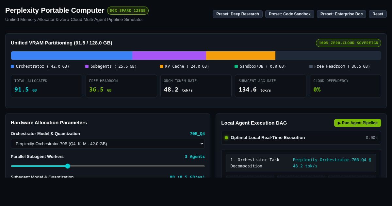The width and height of the screenshot is (392, 206).
Task: Select the Total Allocated 91.5 GB card
Action: [x=46, y=86]
